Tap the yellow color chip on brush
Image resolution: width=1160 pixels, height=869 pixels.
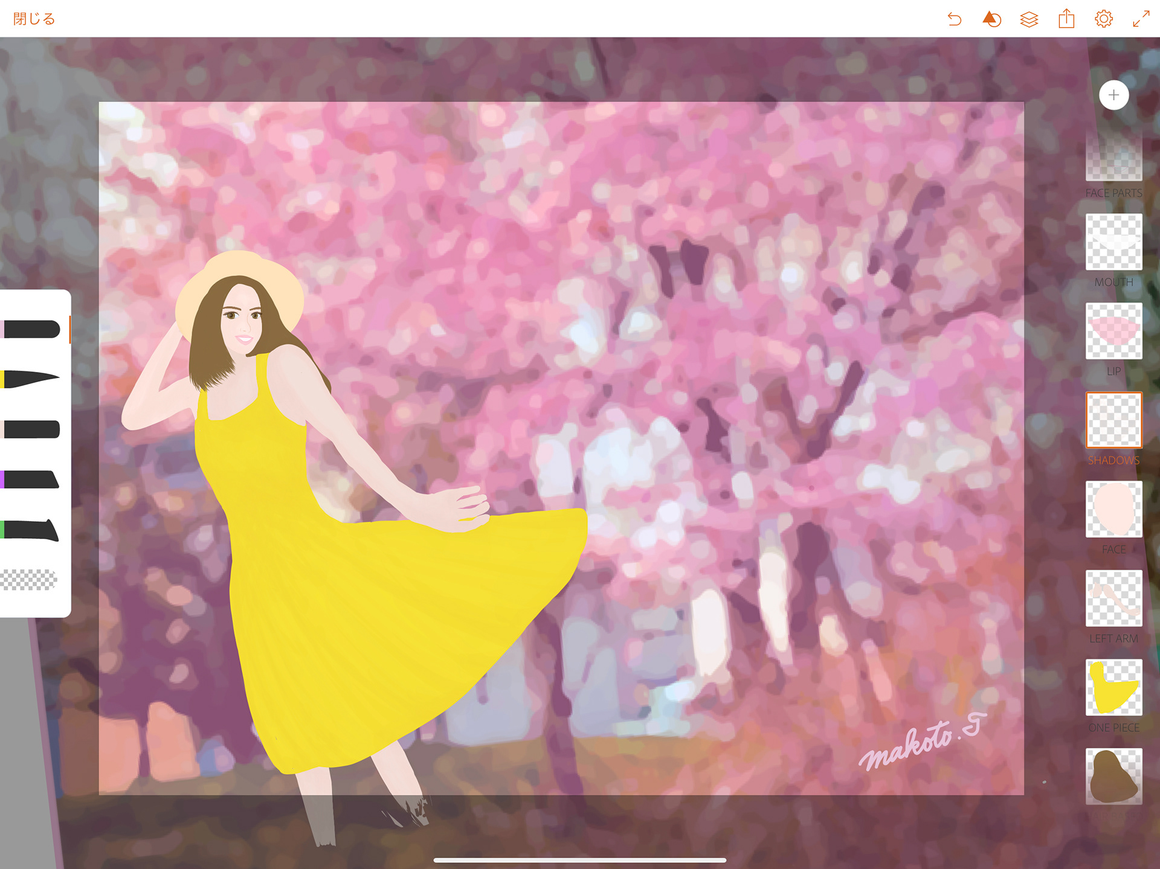tap(2, 379)
